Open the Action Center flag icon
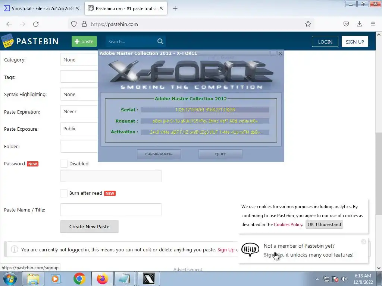Viewport: 382px width, 286px height. click(335, 279)
